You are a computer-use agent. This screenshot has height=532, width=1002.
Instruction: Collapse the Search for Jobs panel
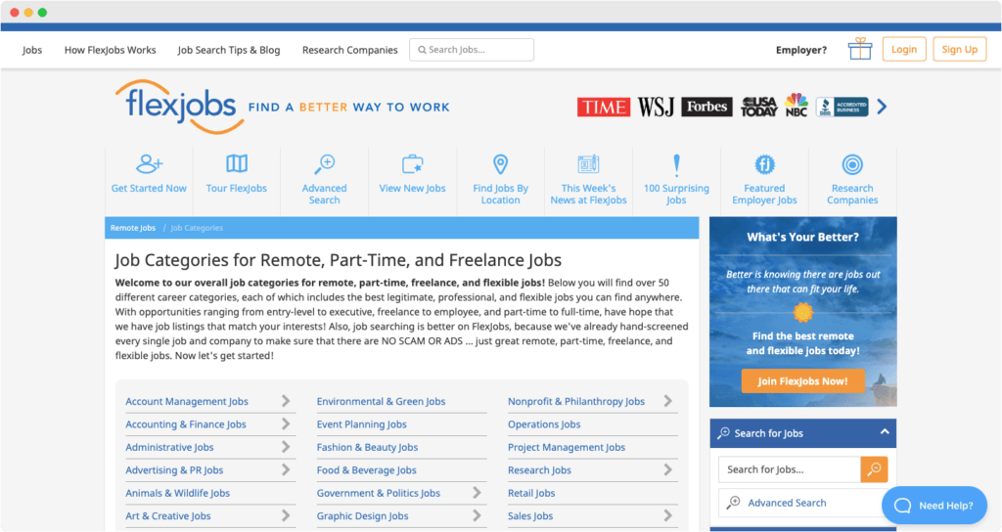(x=885, y=432)
